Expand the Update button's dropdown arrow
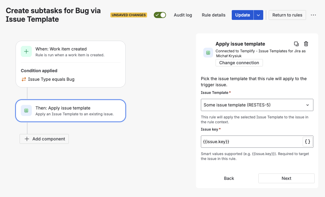The image size is (325, 197). pyautogui.click(x=259, y=15)
